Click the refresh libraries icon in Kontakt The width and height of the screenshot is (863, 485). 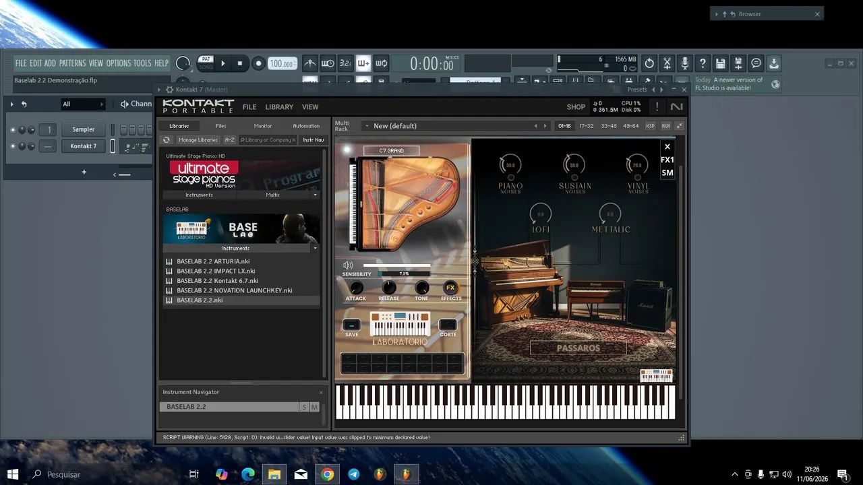click(x=167, y=140)
